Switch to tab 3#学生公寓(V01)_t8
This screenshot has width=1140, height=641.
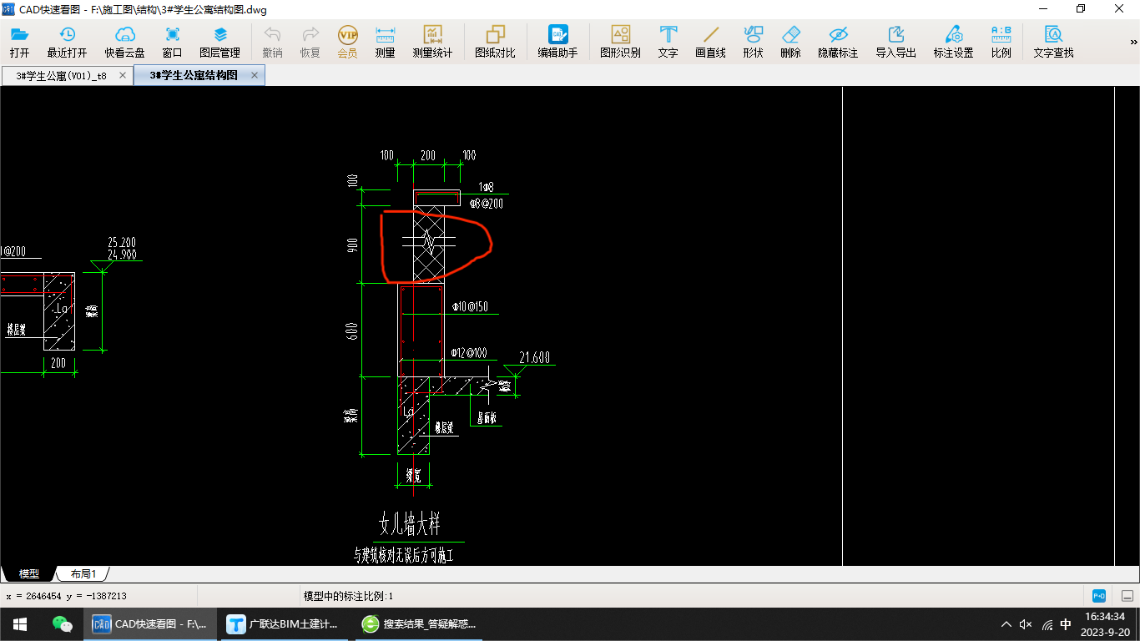(61, 75)
